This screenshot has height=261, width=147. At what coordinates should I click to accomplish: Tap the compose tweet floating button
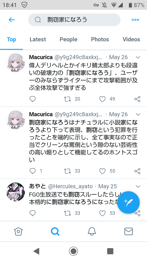[128, 202]
